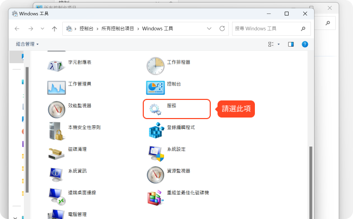
Task: Open the 字元對應表 character map icon
Action: point(56,66)
